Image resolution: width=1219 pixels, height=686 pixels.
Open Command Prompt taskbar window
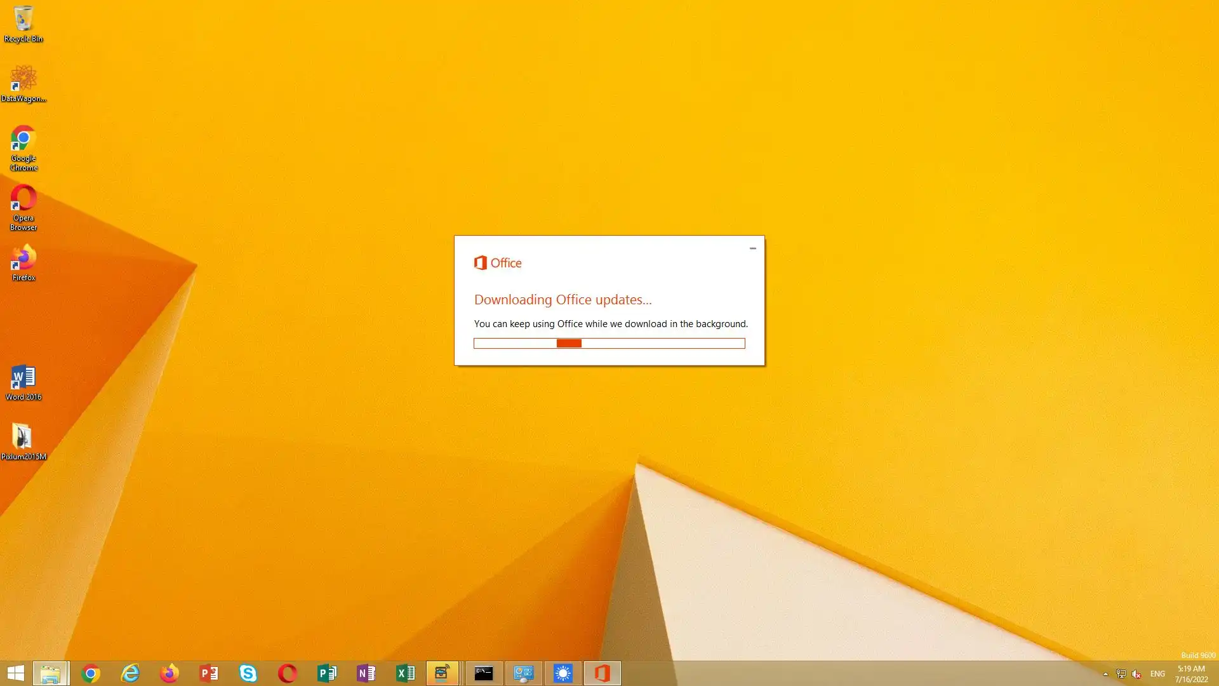[484, 673]
